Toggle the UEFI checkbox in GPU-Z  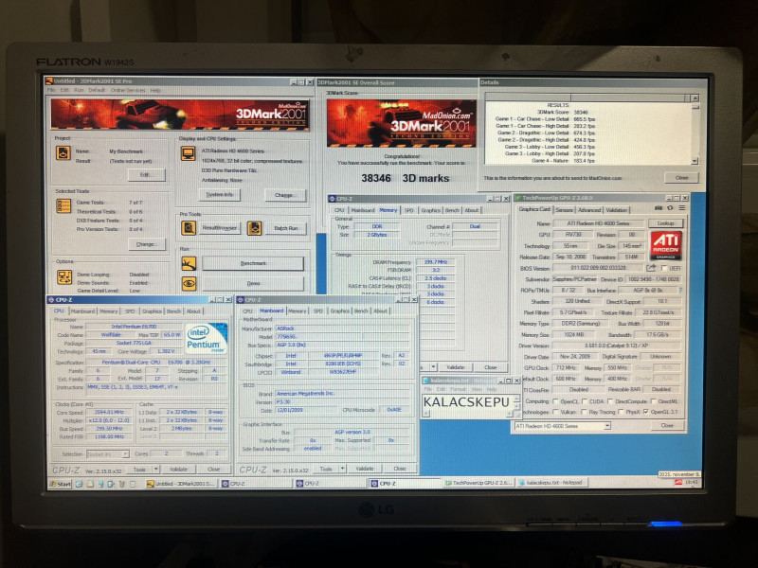pyautogui.click(x=664, y=268)
